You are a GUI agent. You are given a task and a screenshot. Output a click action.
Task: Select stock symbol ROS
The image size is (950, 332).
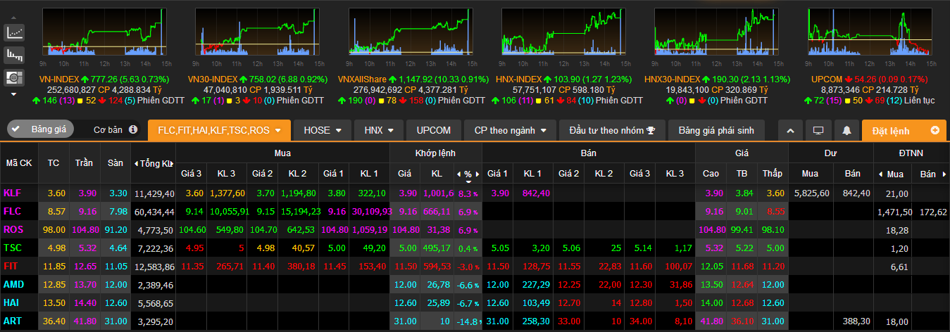(13, 229)
